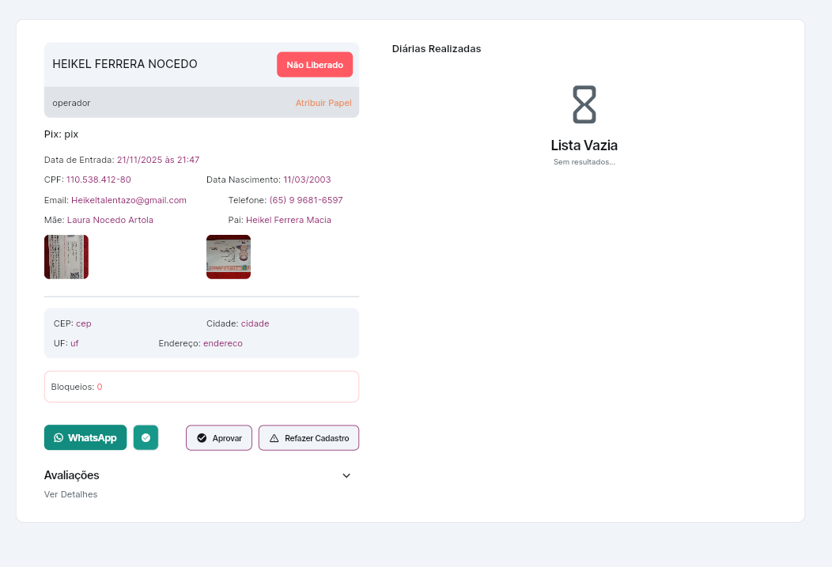Click Ver Detalhes under Avaliações
Viewport: 832px width, 567px height.
pos(70,494)
